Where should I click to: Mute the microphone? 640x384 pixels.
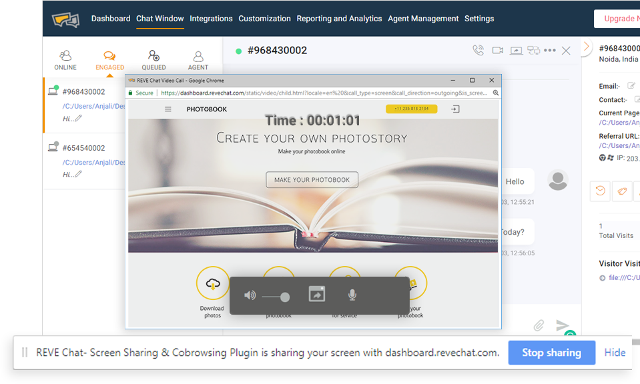(x=352, y=295)
